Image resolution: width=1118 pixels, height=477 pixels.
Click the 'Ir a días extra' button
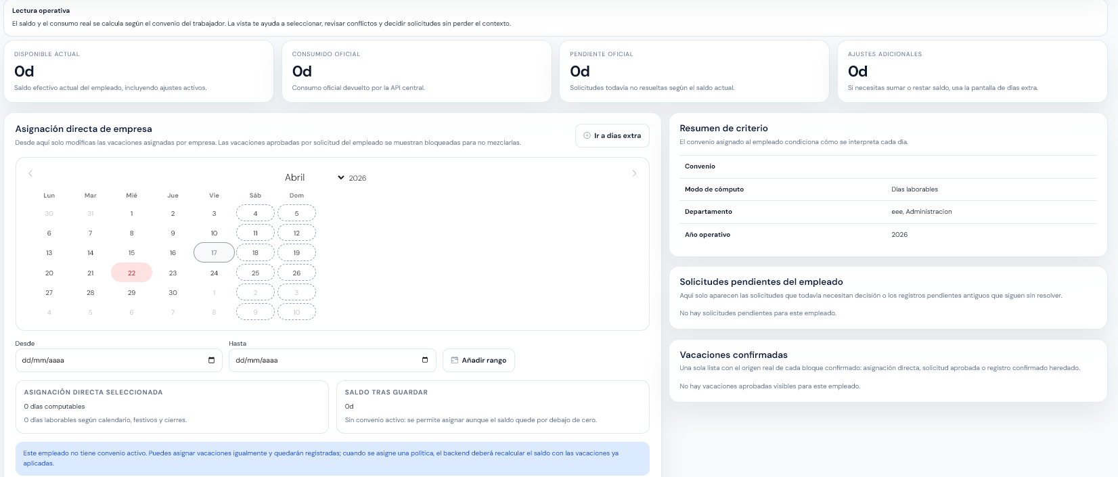click(x=612, y=136)
